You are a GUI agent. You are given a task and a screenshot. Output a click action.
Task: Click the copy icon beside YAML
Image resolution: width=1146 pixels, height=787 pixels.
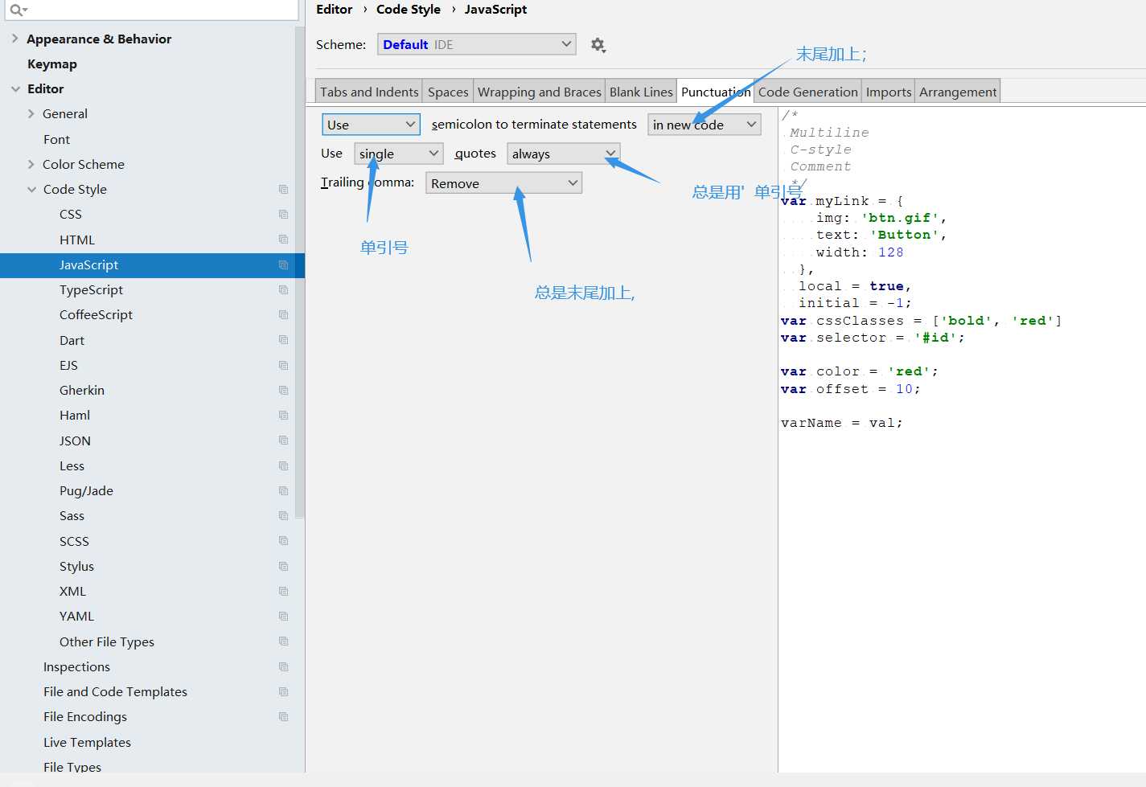pos(283,616)
